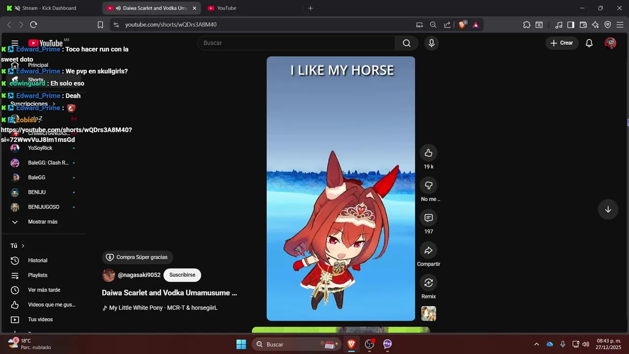The height and width of the screenshot is (354, 629).
Task: Toggle the Brave sidebar panel
Action: [571, 25]
